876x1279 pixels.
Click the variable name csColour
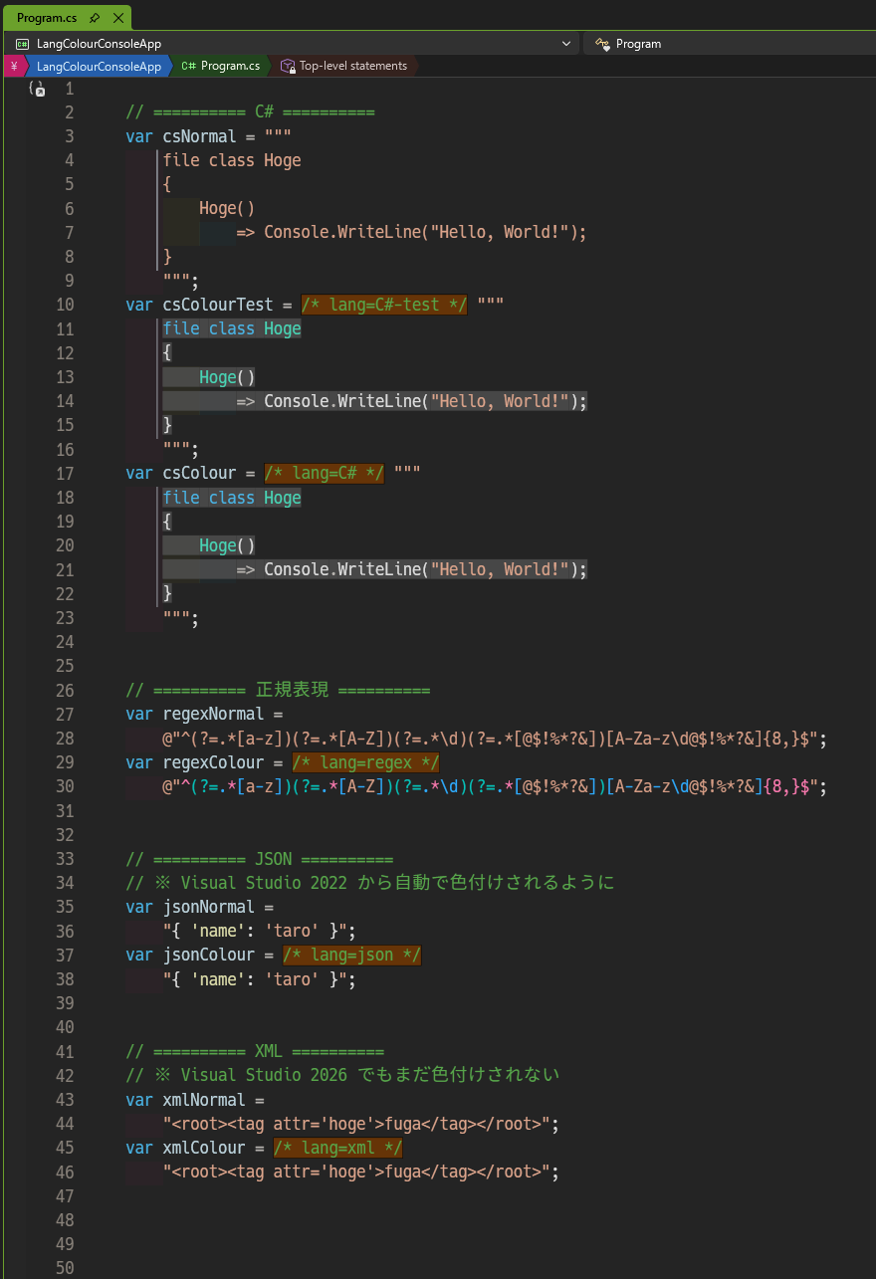click(x=199, y=473)
